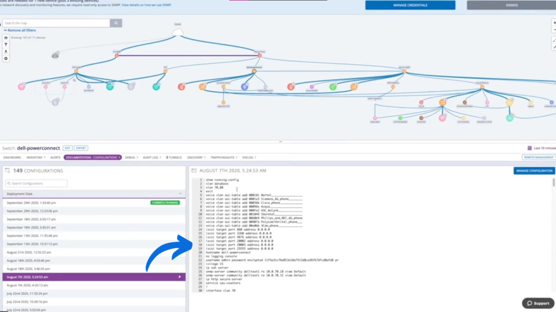Select September 29th 2020, 12:29:06 pm configuration
This screenshot has width=556, height=312.
(x=94, y=211)
